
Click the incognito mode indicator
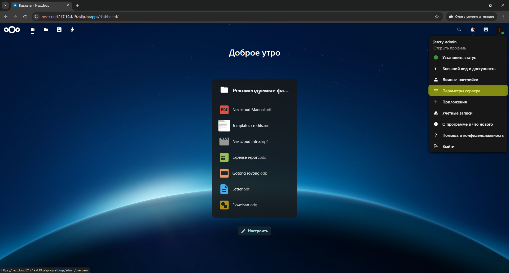[472, 17]
